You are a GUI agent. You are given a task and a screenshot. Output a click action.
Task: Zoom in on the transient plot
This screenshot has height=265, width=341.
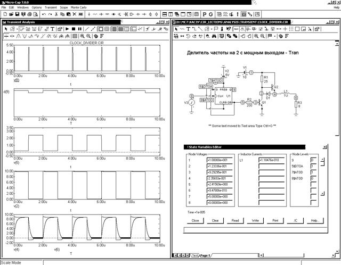click(x=83, y=36)
